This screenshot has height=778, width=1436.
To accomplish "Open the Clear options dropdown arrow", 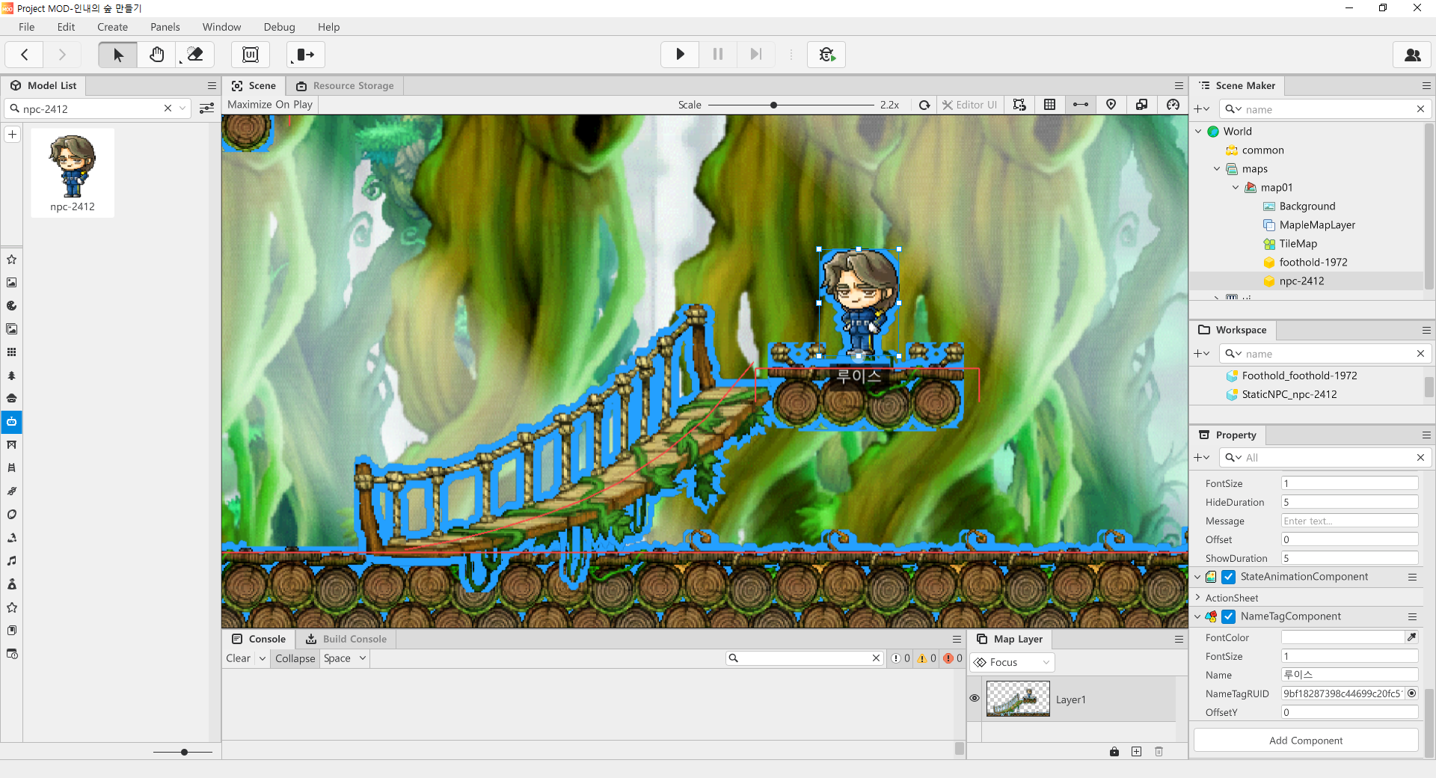I will [263, 658].
